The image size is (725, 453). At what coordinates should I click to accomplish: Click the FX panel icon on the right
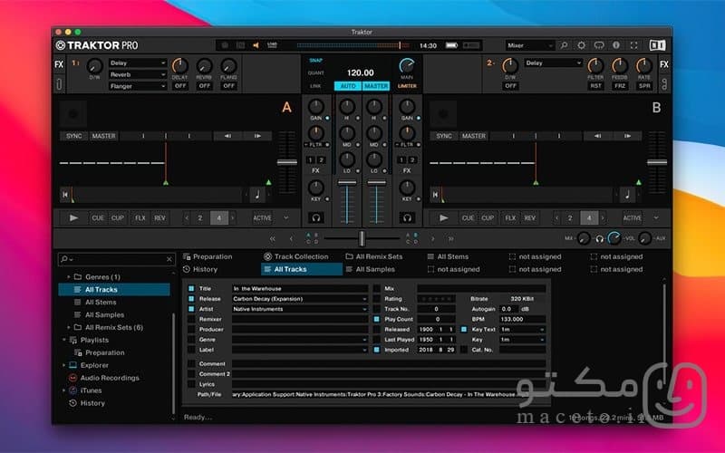(x=664, y=64)
